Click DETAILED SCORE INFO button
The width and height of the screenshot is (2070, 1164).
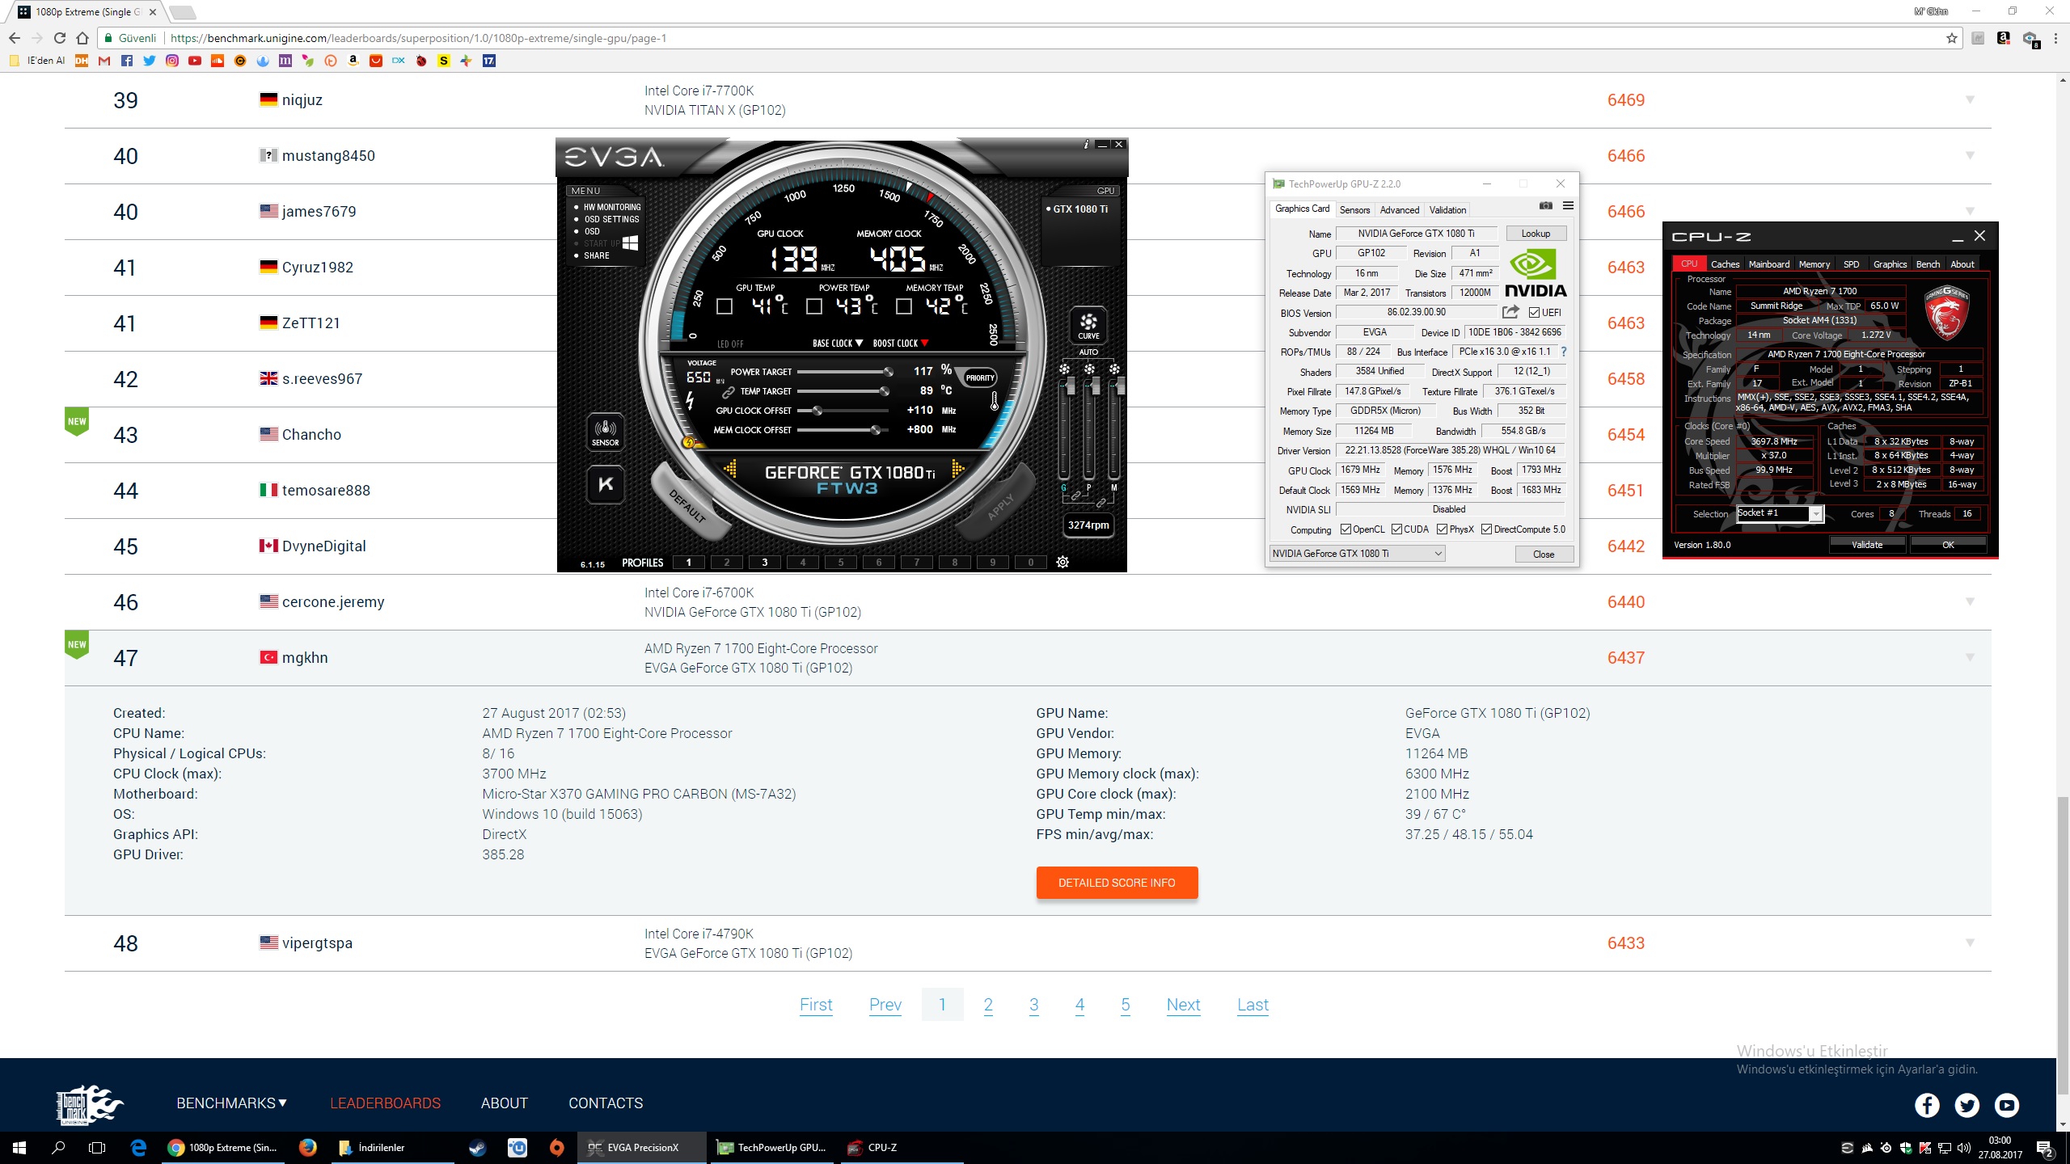(1117, 883)
